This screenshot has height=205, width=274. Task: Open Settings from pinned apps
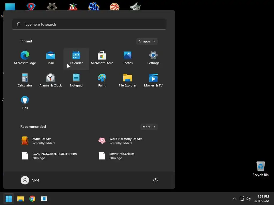pyautogui.click(x=153, y=58)
